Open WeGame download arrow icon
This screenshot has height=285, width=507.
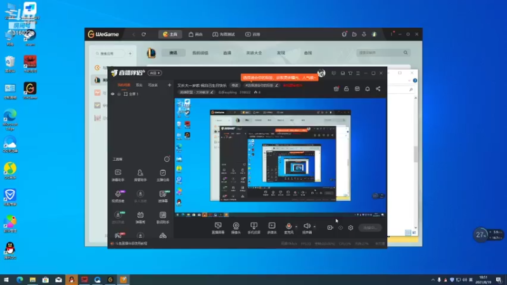(x=364, y=34)
